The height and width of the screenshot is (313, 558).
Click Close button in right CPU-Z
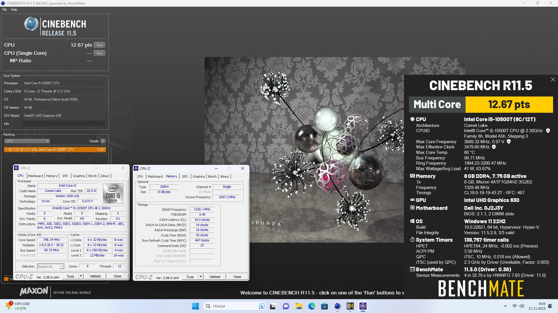coord(237,277)
